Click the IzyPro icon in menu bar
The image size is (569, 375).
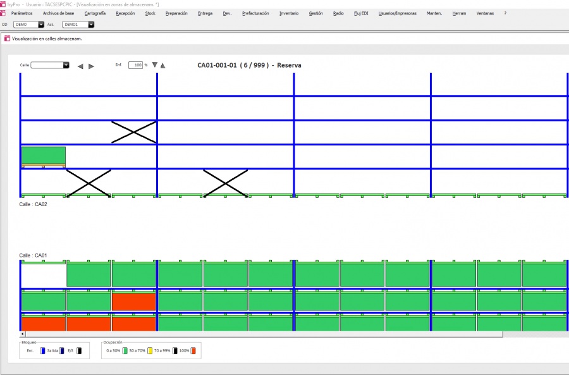3,13
